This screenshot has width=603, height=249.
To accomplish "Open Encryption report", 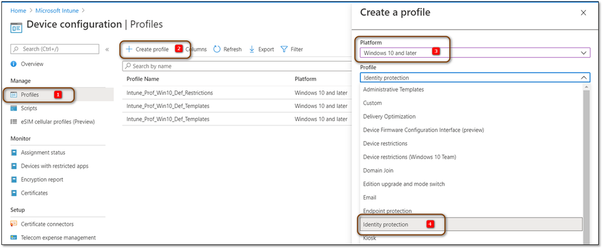I will click(42, 180).
